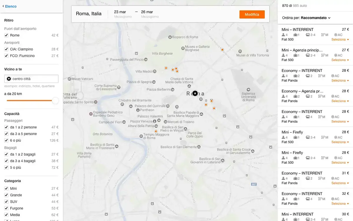Expand Seleziona for Economy – INTERRENT 31 €

340,183
